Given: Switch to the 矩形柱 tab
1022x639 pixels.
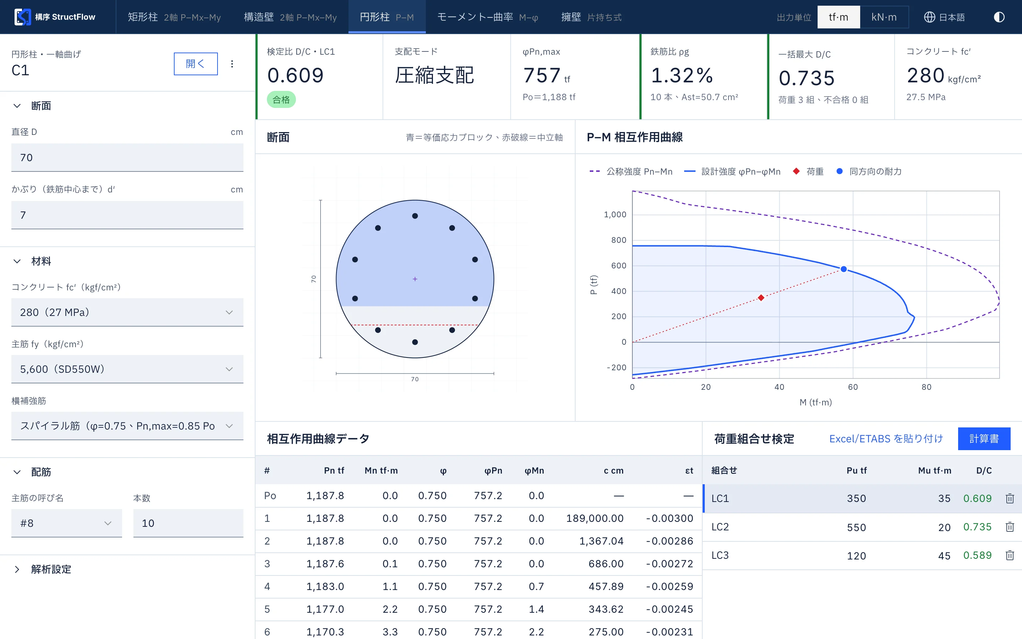Looking at the screenshot, I should click(x=174, y=17).
